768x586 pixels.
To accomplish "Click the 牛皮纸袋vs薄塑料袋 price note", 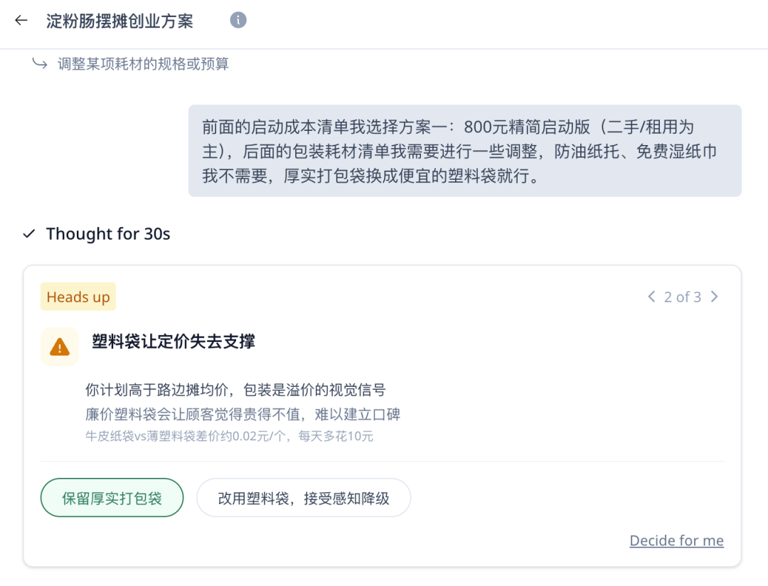I will 229,436.
